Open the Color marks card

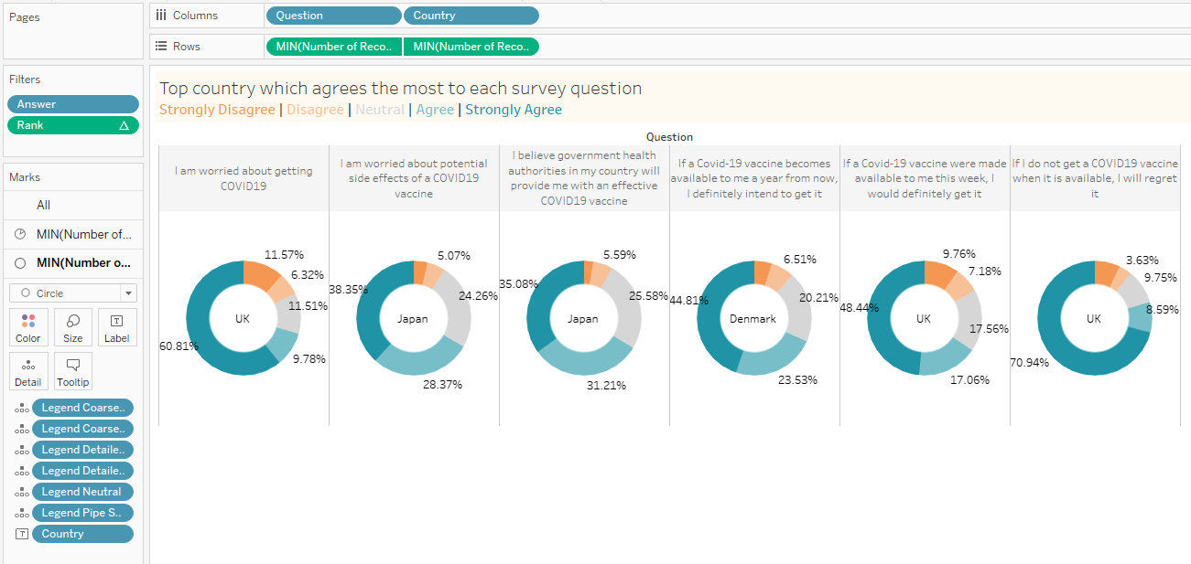[28, 327]
